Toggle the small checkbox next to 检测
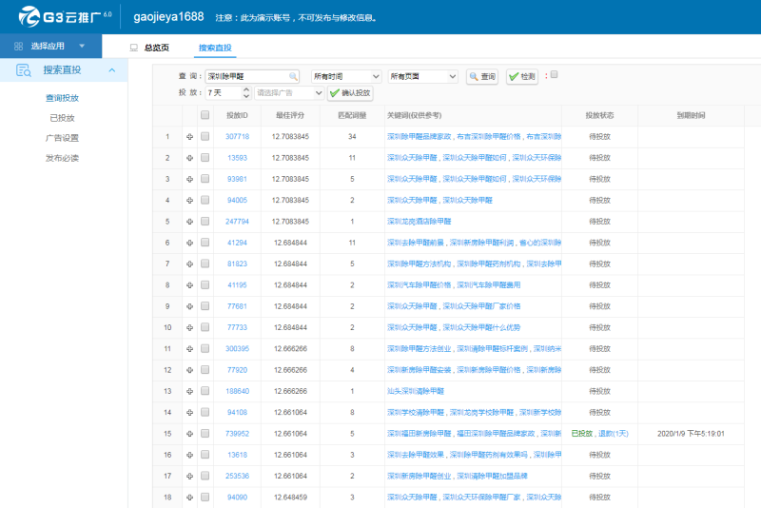This screenshot has height=508, width=761. (x=554, y=74)
